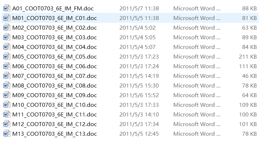The width and height of the screenshot is (264, 145).
Task: Select file name M03_COOT0703_6E_IM_C03.doc
Action: pos(55,37)
